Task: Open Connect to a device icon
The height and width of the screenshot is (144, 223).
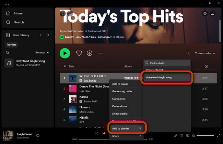Action: pos(188,136)
